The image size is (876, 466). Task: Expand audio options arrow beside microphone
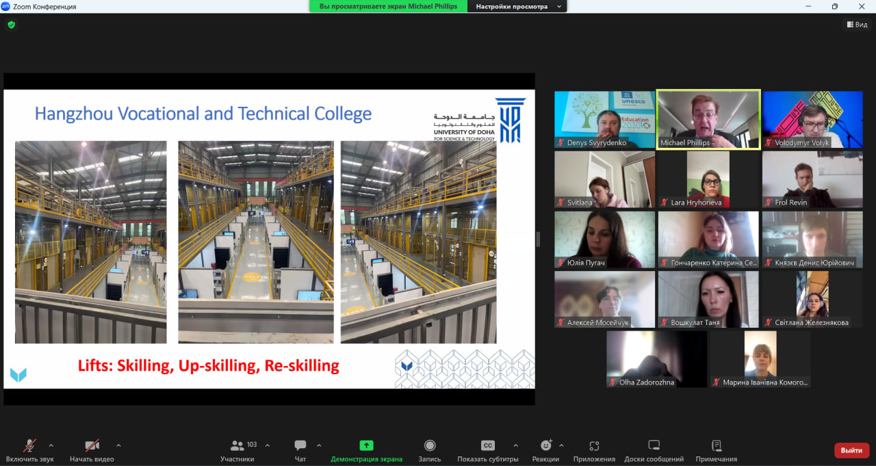[x=51, y=445]
